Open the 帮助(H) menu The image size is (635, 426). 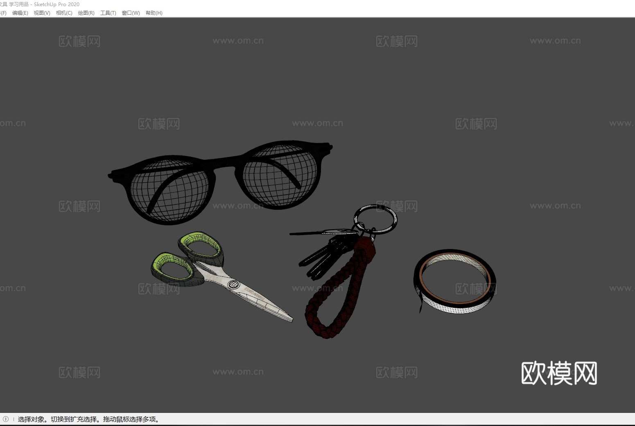(154, 13)
